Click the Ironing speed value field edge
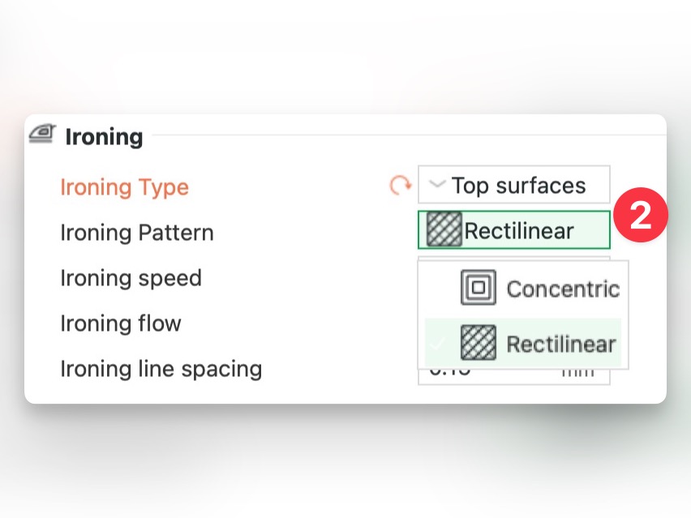This screenshot has width=691, height=518. click(513, 259)
